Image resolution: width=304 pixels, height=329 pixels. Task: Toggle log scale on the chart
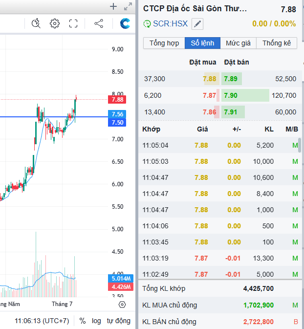(x=96, y=321)
